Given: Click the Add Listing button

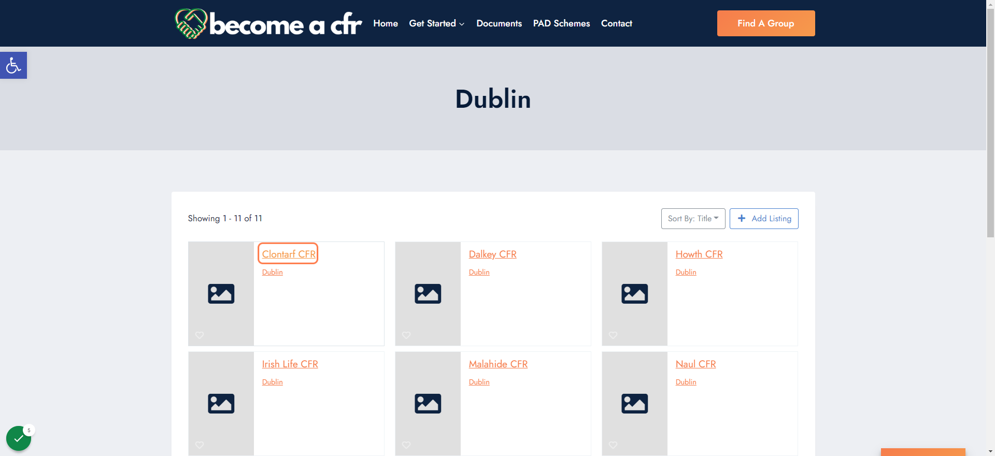Looking at the screenshot, I should [x=764, y=219].
